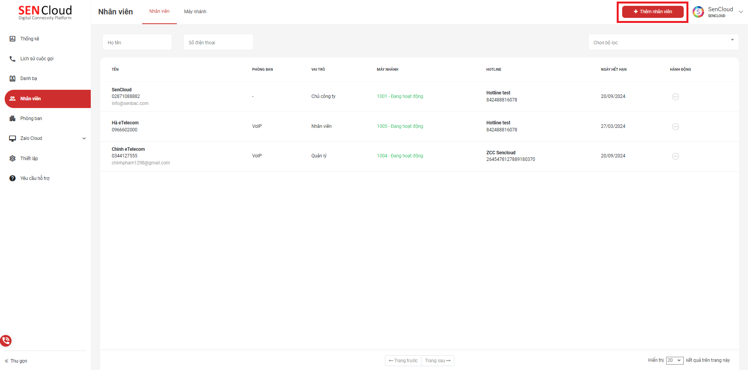Go to next page with Trang sau
Image resolution: width=748 pixels, height=370 pixels.
click(438, 361)
